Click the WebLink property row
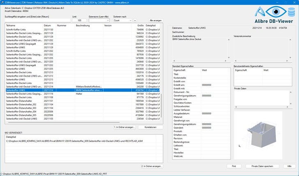The width and height of the screenshot is (299, 176). pos(201,156)
